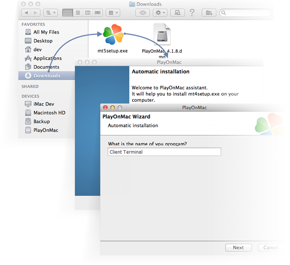Click Next in PlayOnMac Wizard
290x265 pixels.
(x=238, y=247)
